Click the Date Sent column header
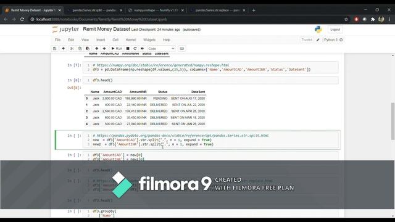The width and height of the screenshot is (395, 222). pyautogui.click(x=198, y=92)
